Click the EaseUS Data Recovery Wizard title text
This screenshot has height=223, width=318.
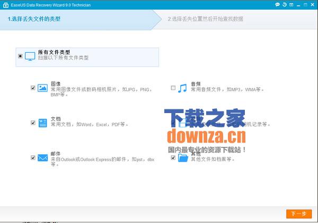coord(51,5)
